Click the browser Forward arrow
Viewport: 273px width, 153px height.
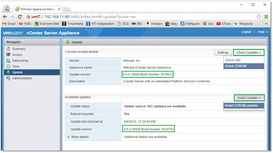point(12,17)
